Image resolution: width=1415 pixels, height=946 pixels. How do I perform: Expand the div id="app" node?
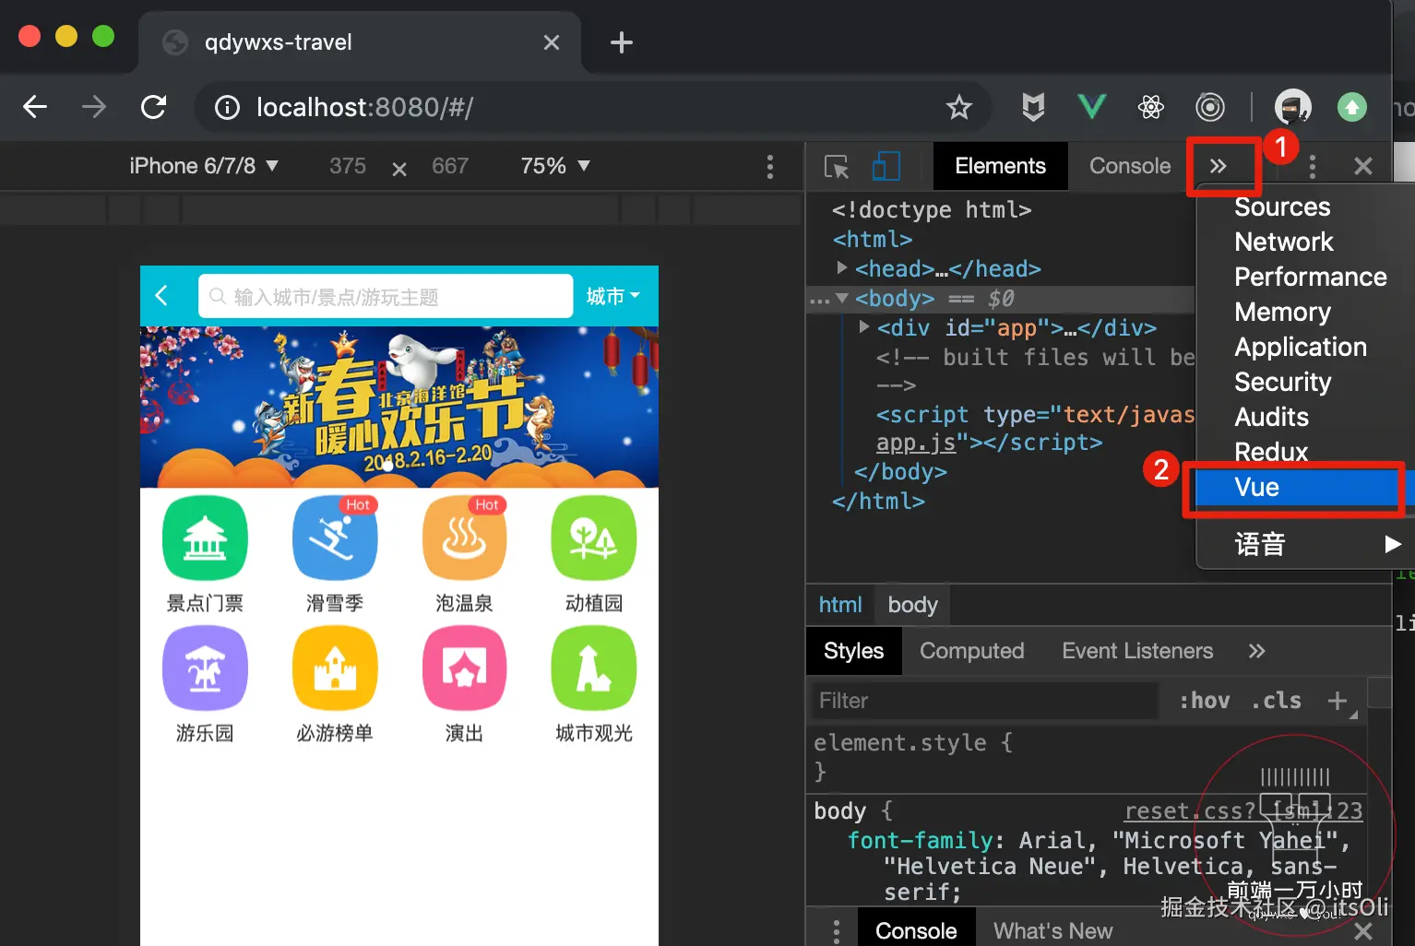coord(864,326)
